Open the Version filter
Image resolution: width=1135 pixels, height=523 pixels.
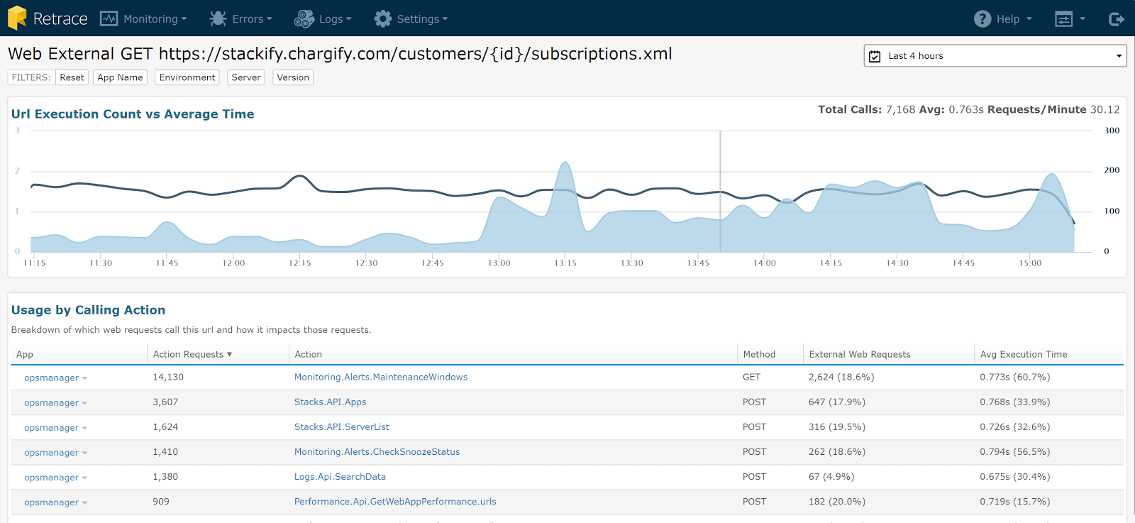coord(293,77)
